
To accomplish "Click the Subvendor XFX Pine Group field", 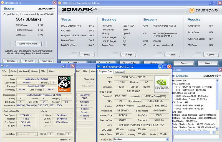I will [x=155, y=96].
